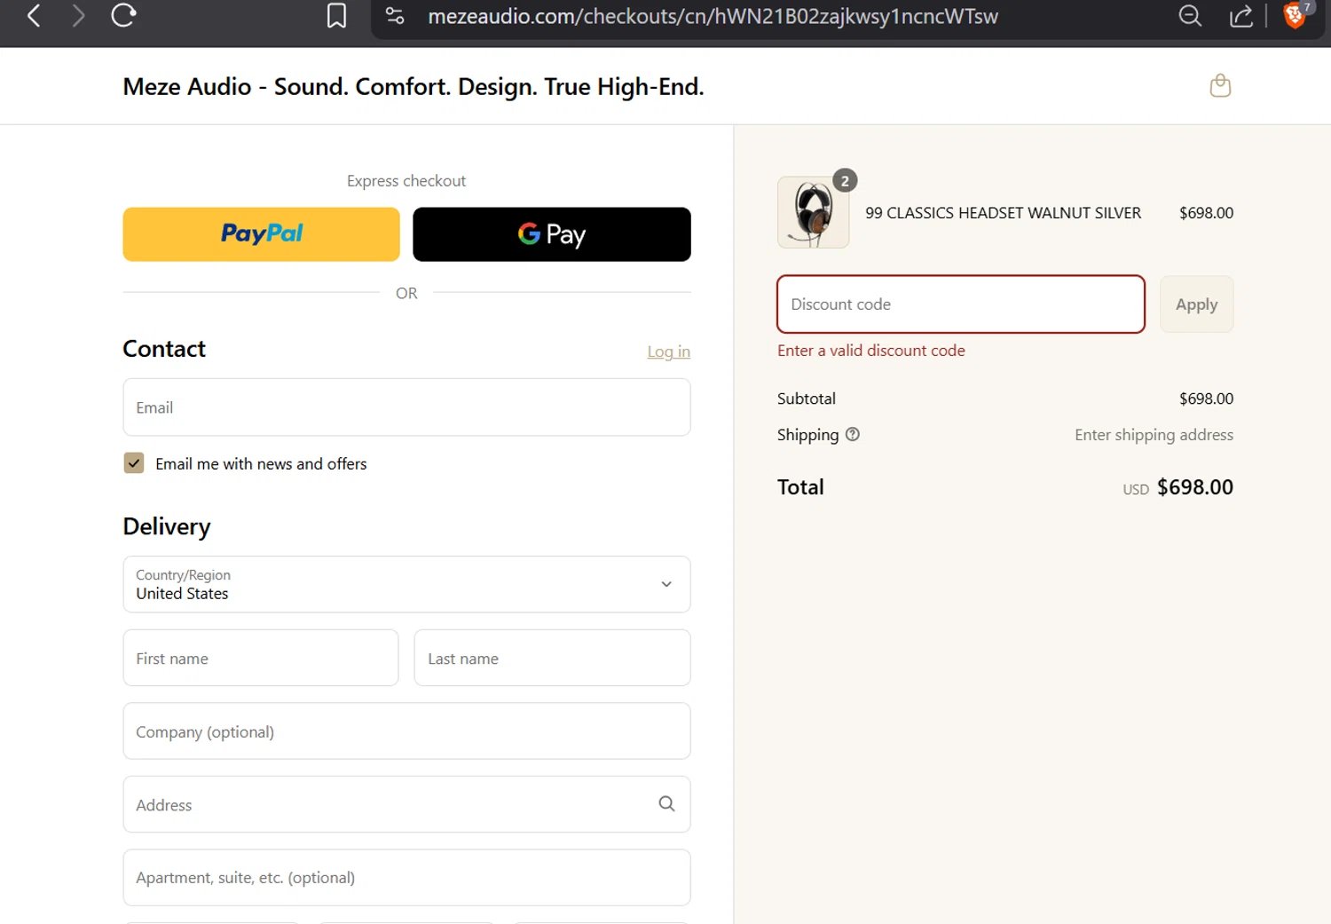Go forward with the browser forward arrow
This screenshot has width=1331, height=924.
click(x=78, y=15)
